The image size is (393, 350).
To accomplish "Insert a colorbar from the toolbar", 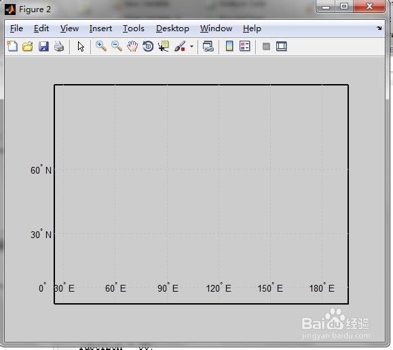I will pyautogui.click(x=229, y=46).
